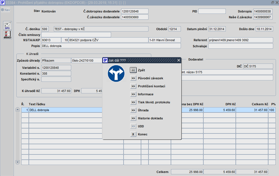Viewport: 279px width, 176px height.
Task: Click the UDD option arrow
Action: coord(133,126)
